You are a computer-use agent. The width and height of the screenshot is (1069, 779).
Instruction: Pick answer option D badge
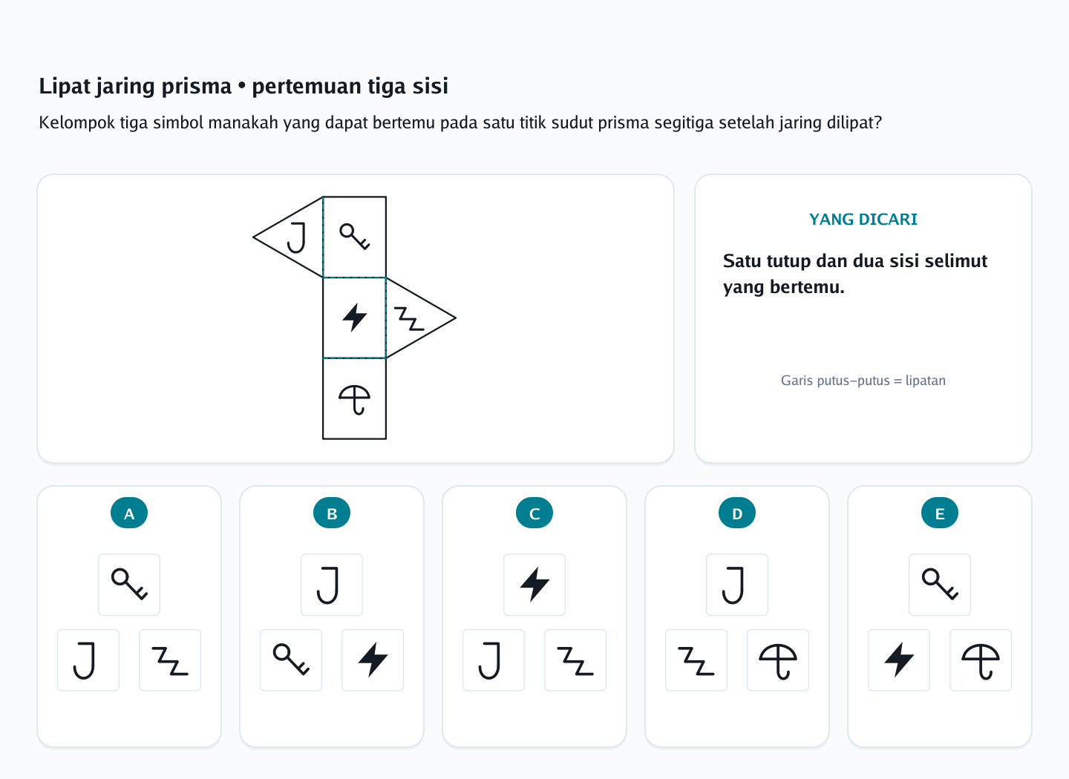tap(737, 513)
